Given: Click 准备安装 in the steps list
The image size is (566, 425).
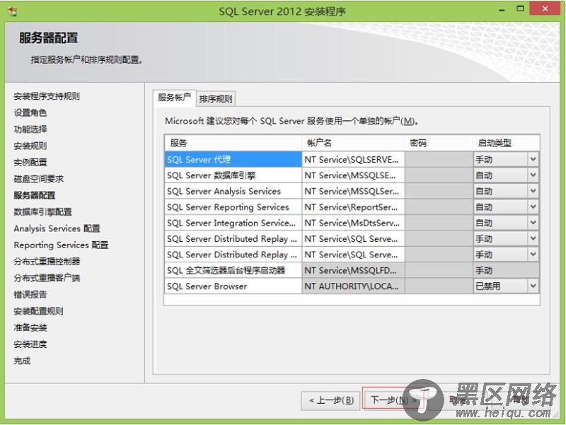Looking at the screenshot, I should 30,327.
